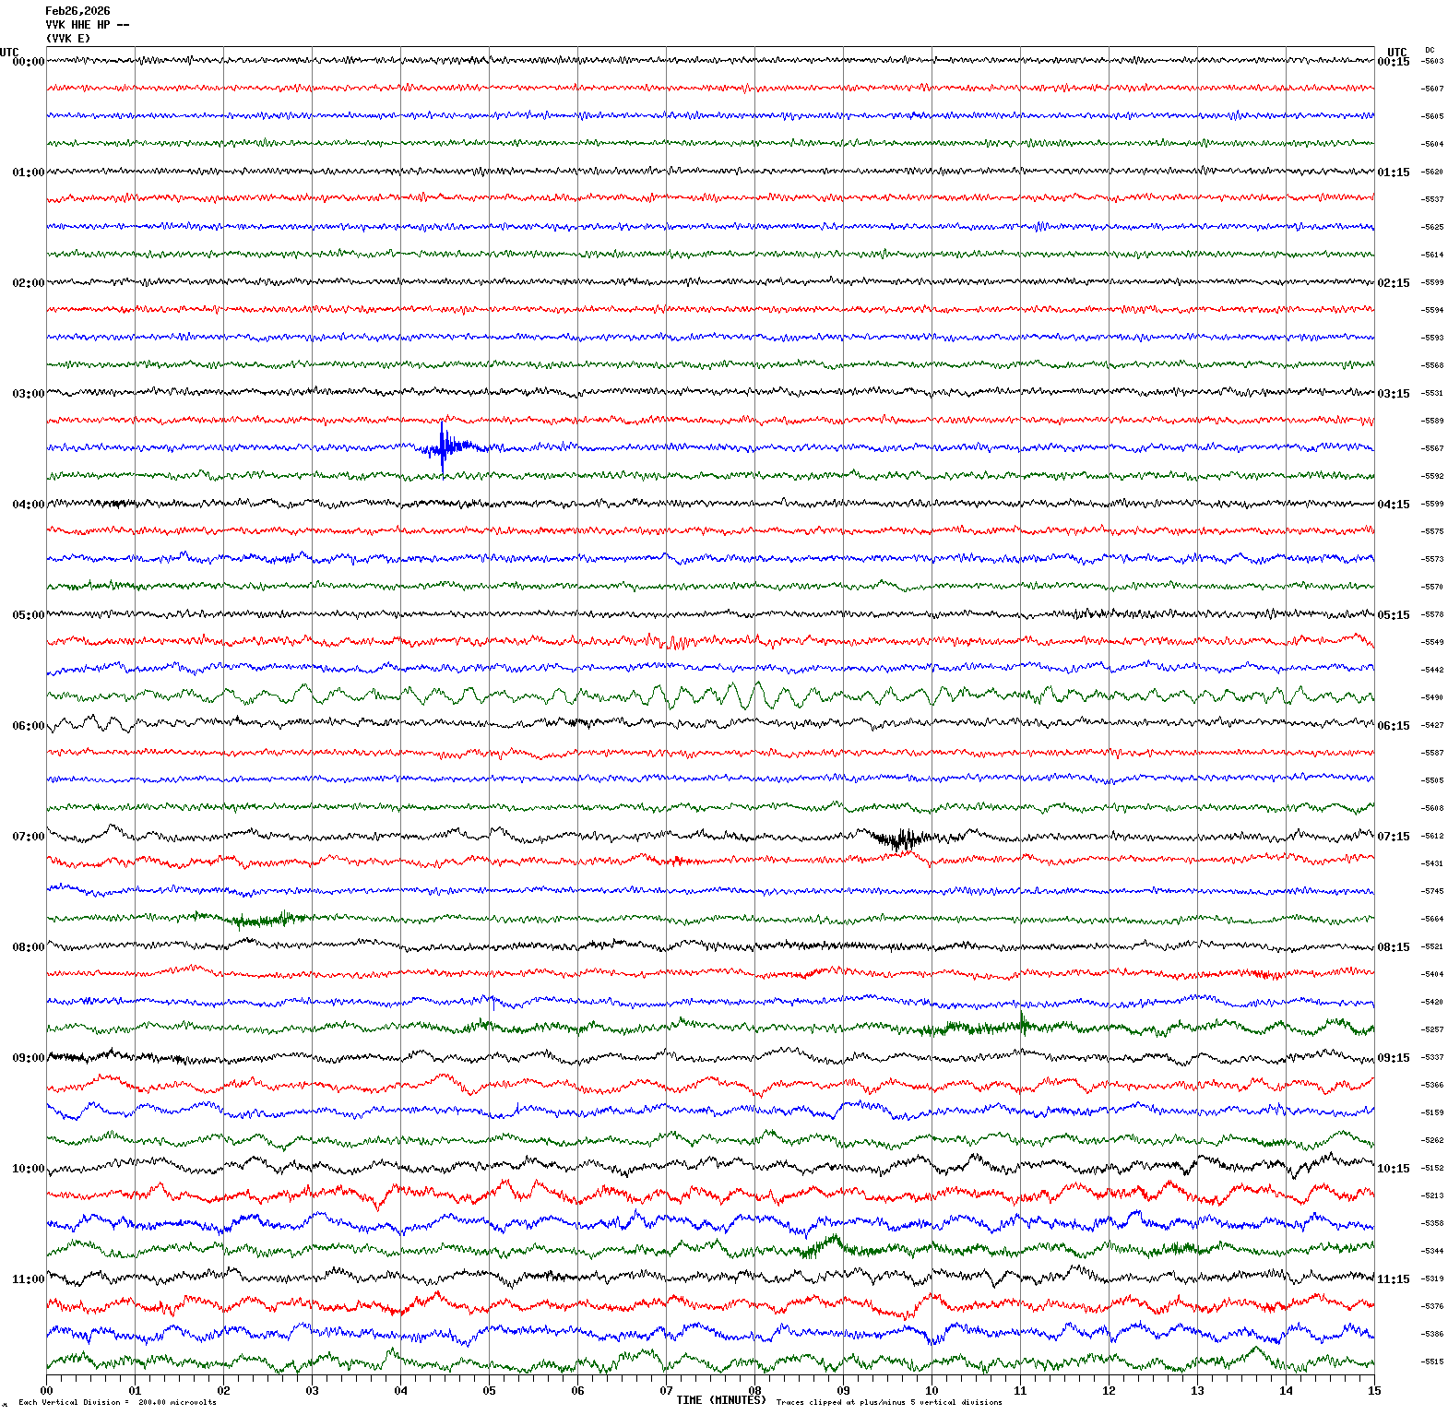Screen dimensions: 1448x1415
Task: Select the 11:00 hour label on left
Action: coord(28,1279)
